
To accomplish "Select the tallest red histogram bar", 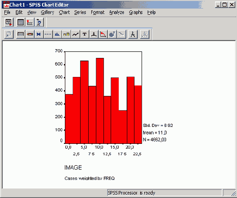I will [100, 101].
